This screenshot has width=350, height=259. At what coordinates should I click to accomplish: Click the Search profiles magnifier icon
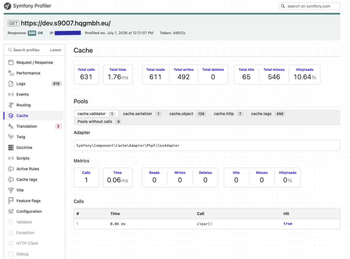point(10,50)
